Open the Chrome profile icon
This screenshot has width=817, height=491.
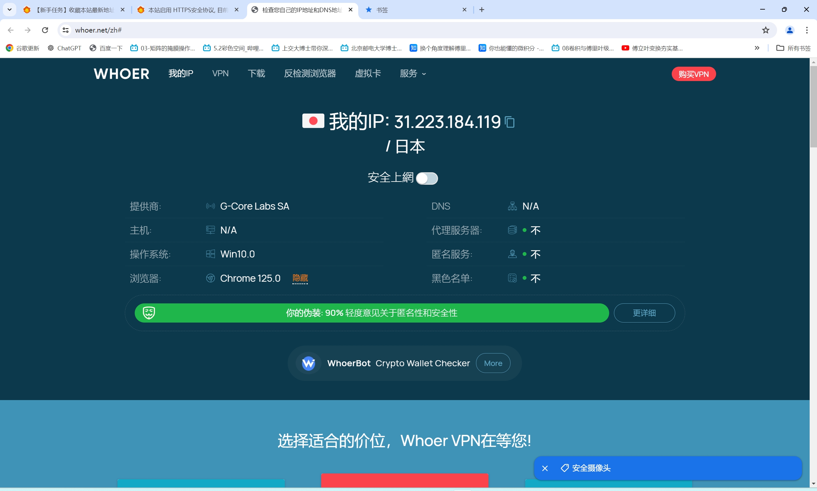[x=790, y=30]
